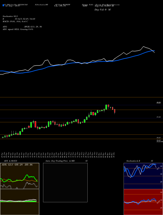Click the 'Day Vol: 0 M' label
Screen dimensions: 163x215
click(x=102, y=9)
